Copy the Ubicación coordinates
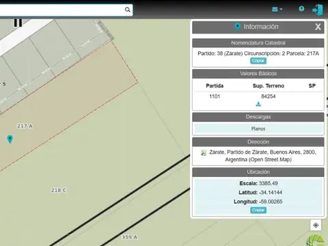The image size is (328, 246). 258,210
